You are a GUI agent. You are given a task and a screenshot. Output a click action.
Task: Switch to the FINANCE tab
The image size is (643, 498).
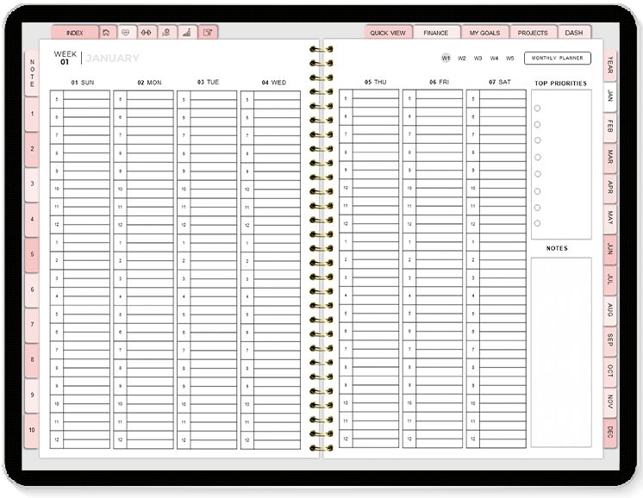coord(436,33)
